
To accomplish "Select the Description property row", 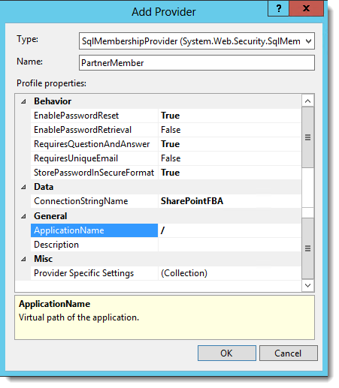I will (x=166, y=245).
